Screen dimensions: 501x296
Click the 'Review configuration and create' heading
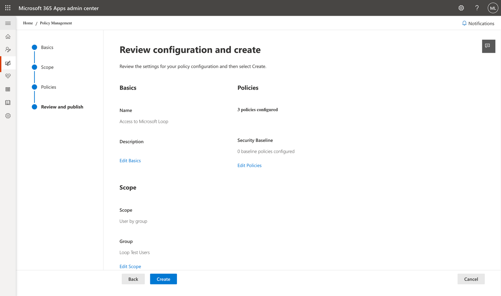tap(190, 50)
